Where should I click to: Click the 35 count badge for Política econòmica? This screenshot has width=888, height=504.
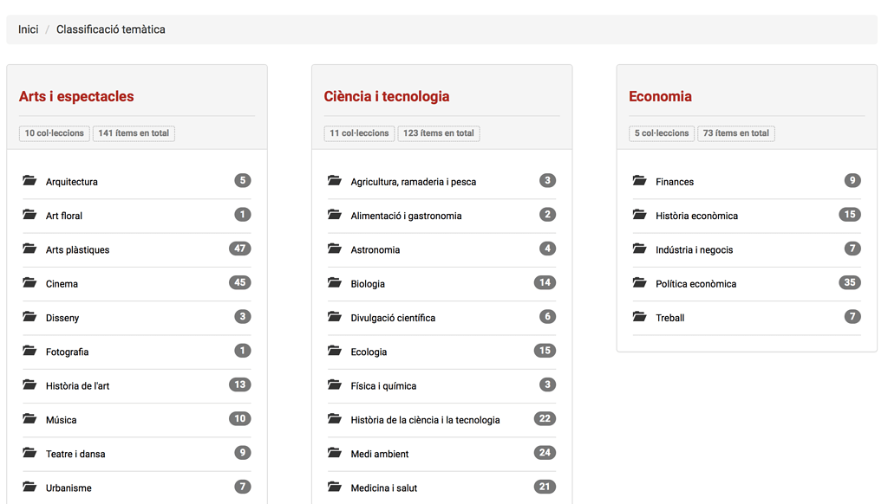(x=850, y=282)
